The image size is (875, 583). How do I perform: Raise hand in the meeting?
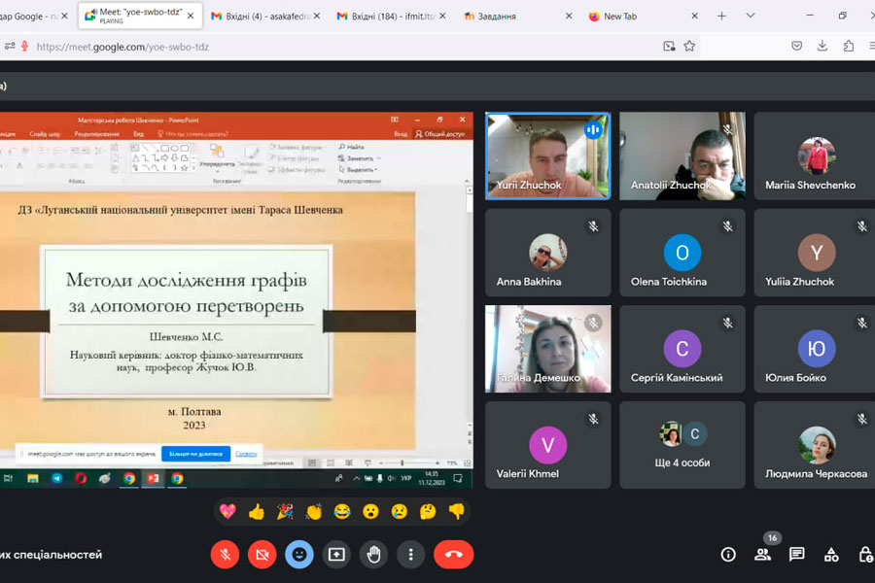[x=373, y=555]
